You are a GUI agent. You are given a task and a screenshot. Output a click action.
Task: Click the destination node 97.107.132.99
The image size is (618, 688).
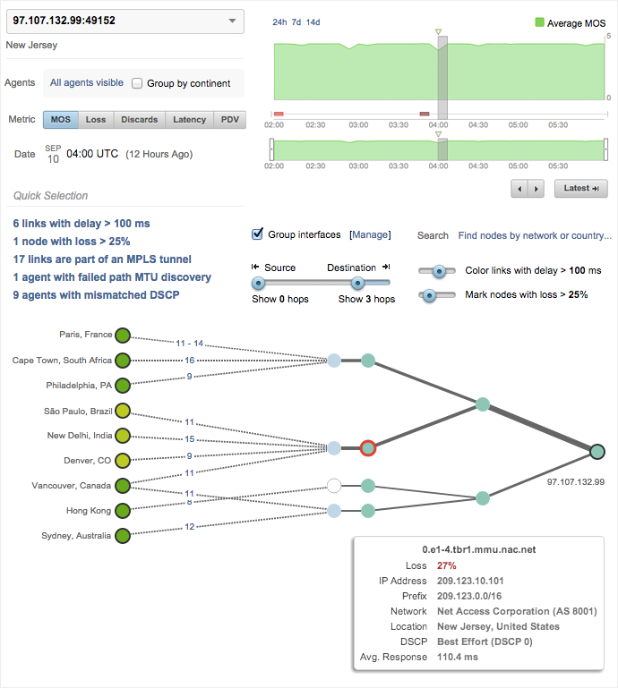coord(597,451)
